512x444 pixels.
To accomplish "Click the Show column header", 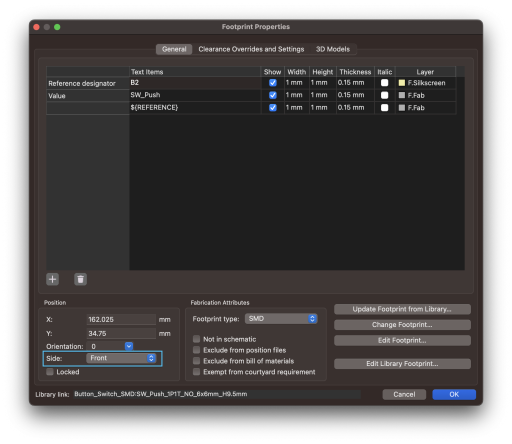I will click(x=272, y=72).
